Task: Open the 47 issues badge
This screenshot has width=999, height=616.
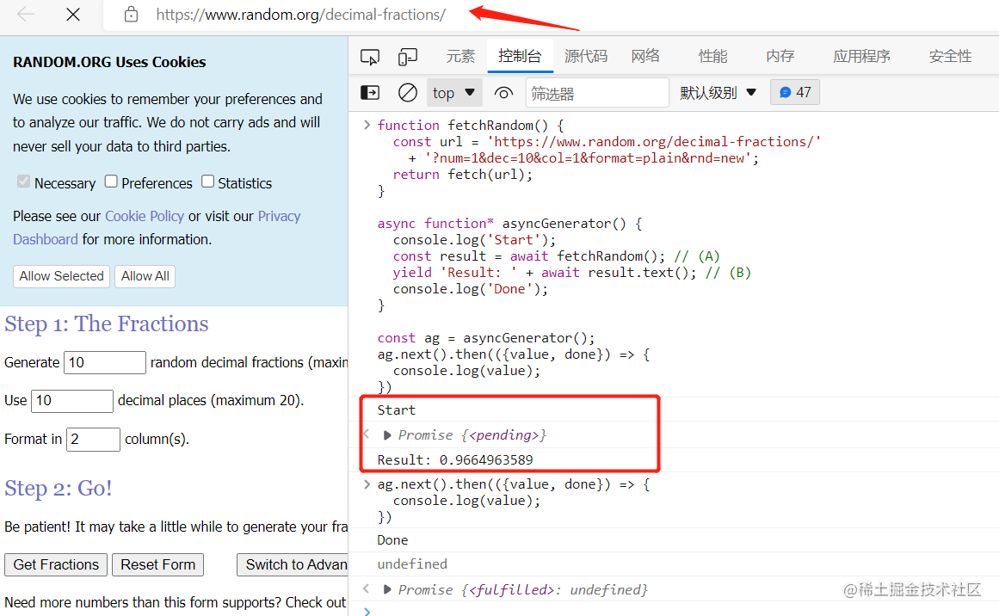Action: (794, 92)
